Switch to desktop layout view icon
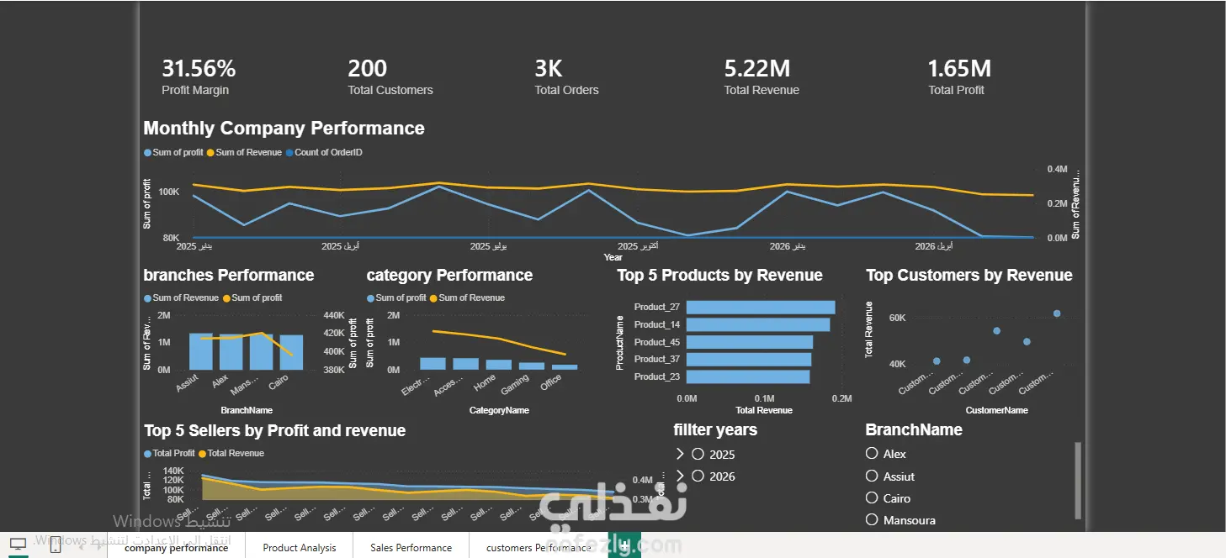Viewport: 1226px width, 558px height. (x=18, y=545)
